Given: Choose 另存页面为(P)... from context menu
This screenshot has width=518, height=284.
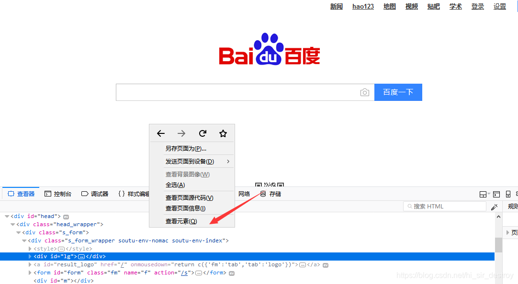Looking at the screenshot, I should pyautogui.click(x=186, y=149).
